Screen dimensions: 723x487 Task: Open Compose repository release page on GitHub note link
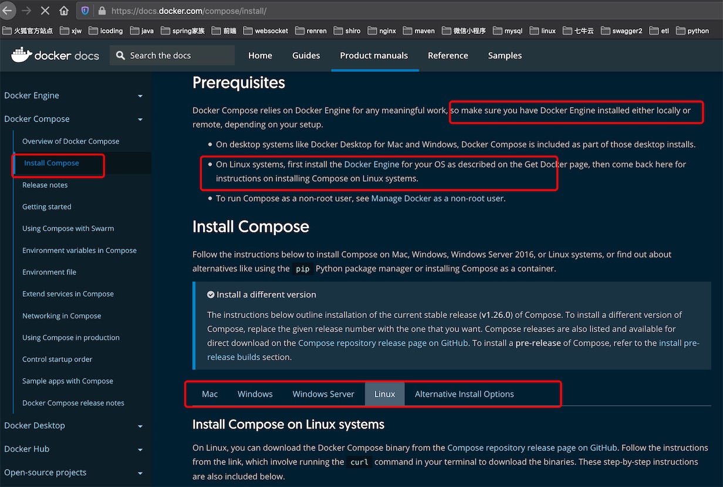tap(383, 343)
